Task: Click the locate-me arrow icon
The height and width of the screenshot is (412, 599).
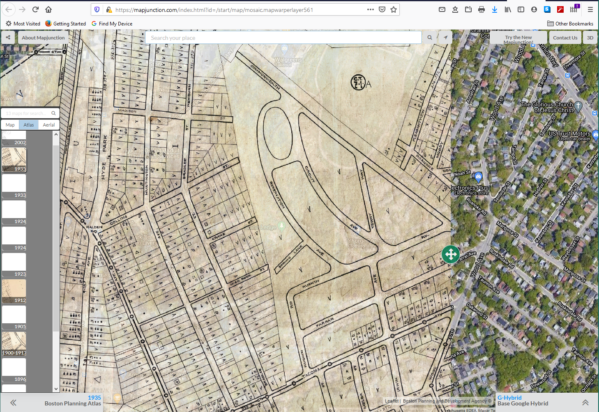Action: coord(445,37)
